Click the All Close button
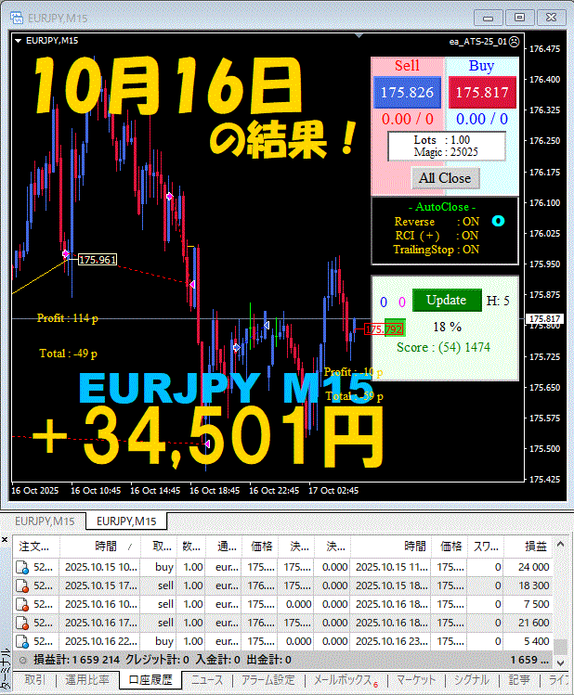Viewport: 574px width, 695px height. [445, 178]
